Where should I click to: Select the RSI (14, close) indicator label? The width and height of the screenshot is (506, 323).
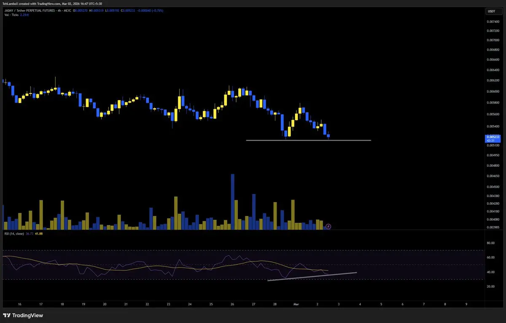[14, 233]
